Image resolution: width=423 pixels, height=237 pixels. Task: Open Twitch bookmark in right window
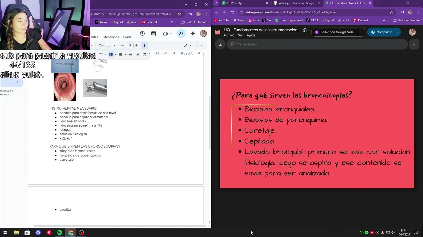click(x=239, y=20)
